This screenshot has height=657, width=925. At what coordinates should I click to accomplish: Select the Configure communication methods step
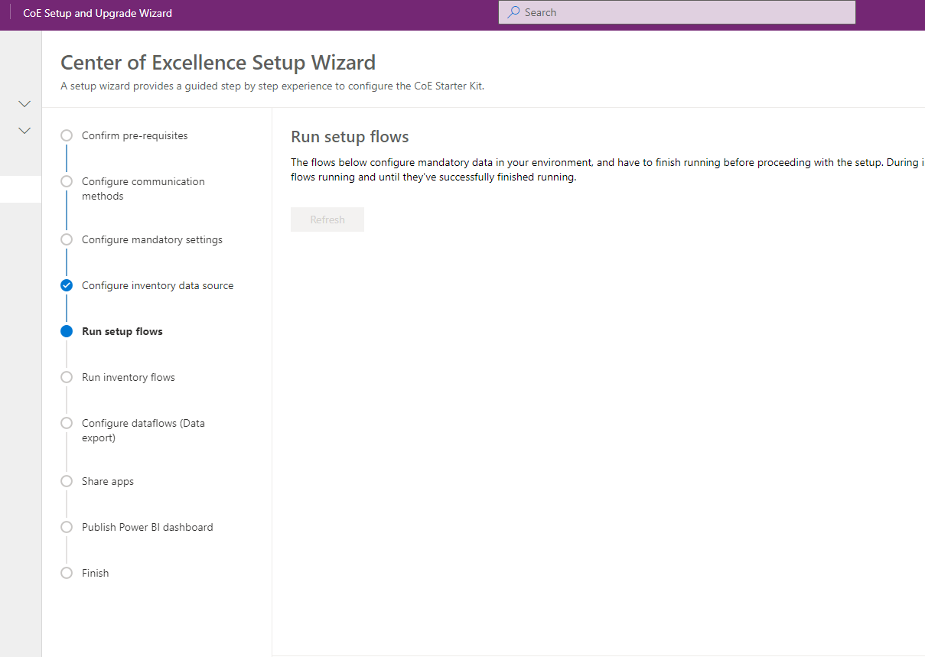[x=143, y=188]
